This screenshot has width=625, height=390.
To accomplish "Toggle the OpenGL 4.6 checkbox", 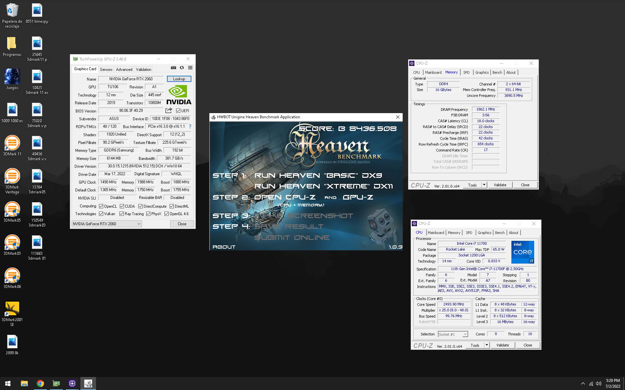I will (166, 214).
